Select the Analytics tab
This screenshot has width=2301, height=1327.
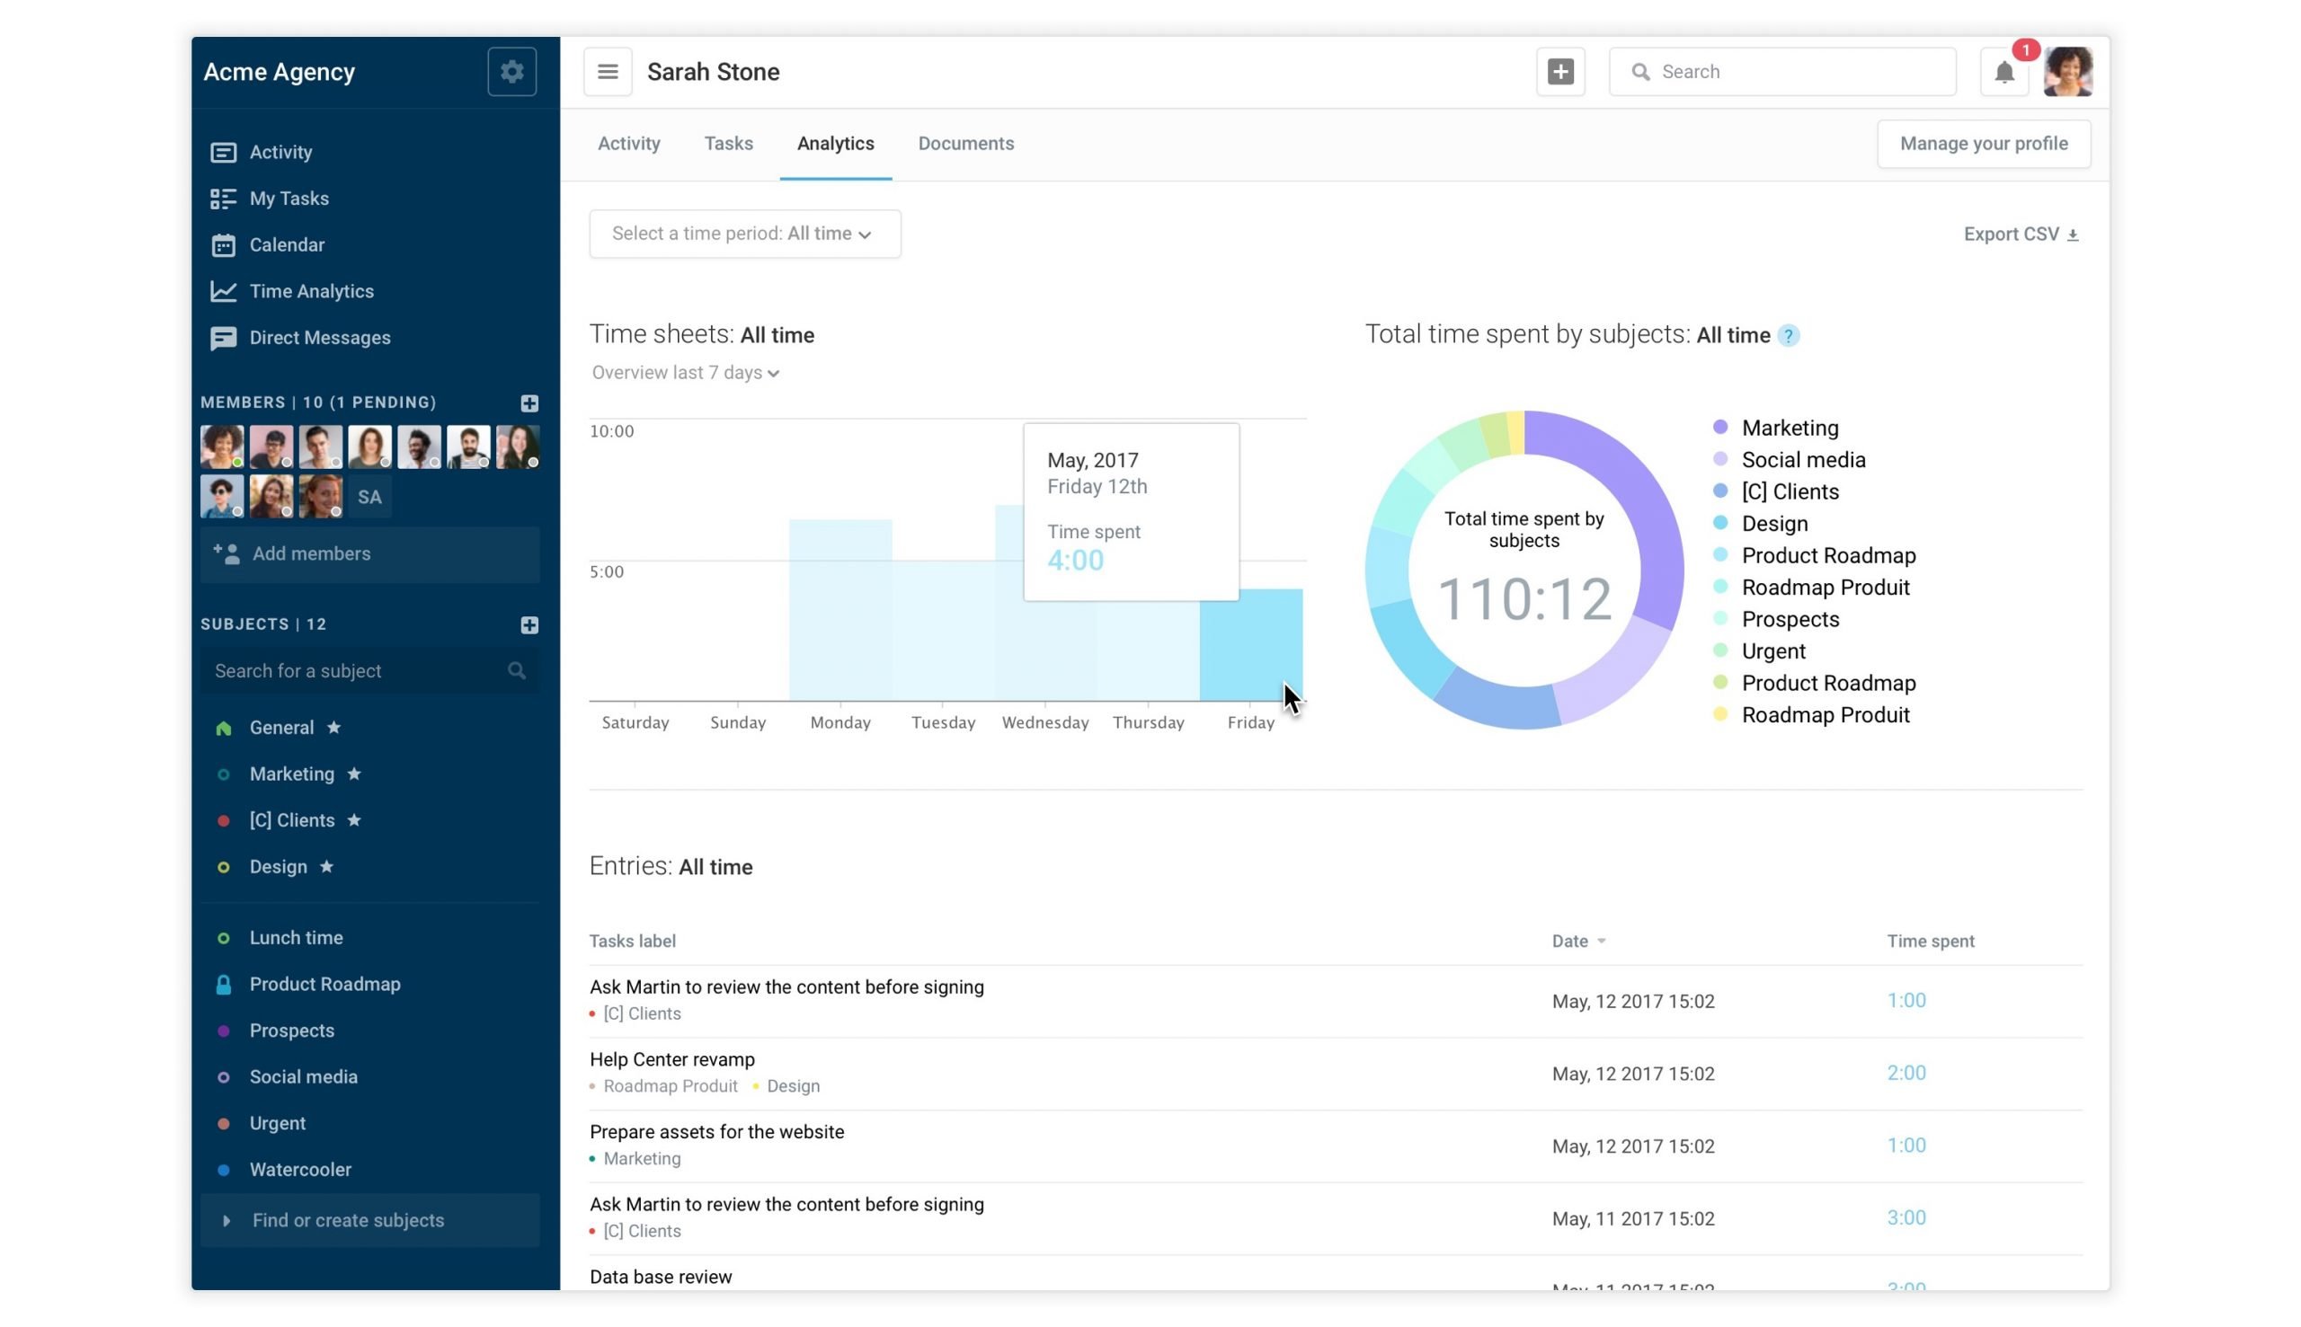coord(835,144)
